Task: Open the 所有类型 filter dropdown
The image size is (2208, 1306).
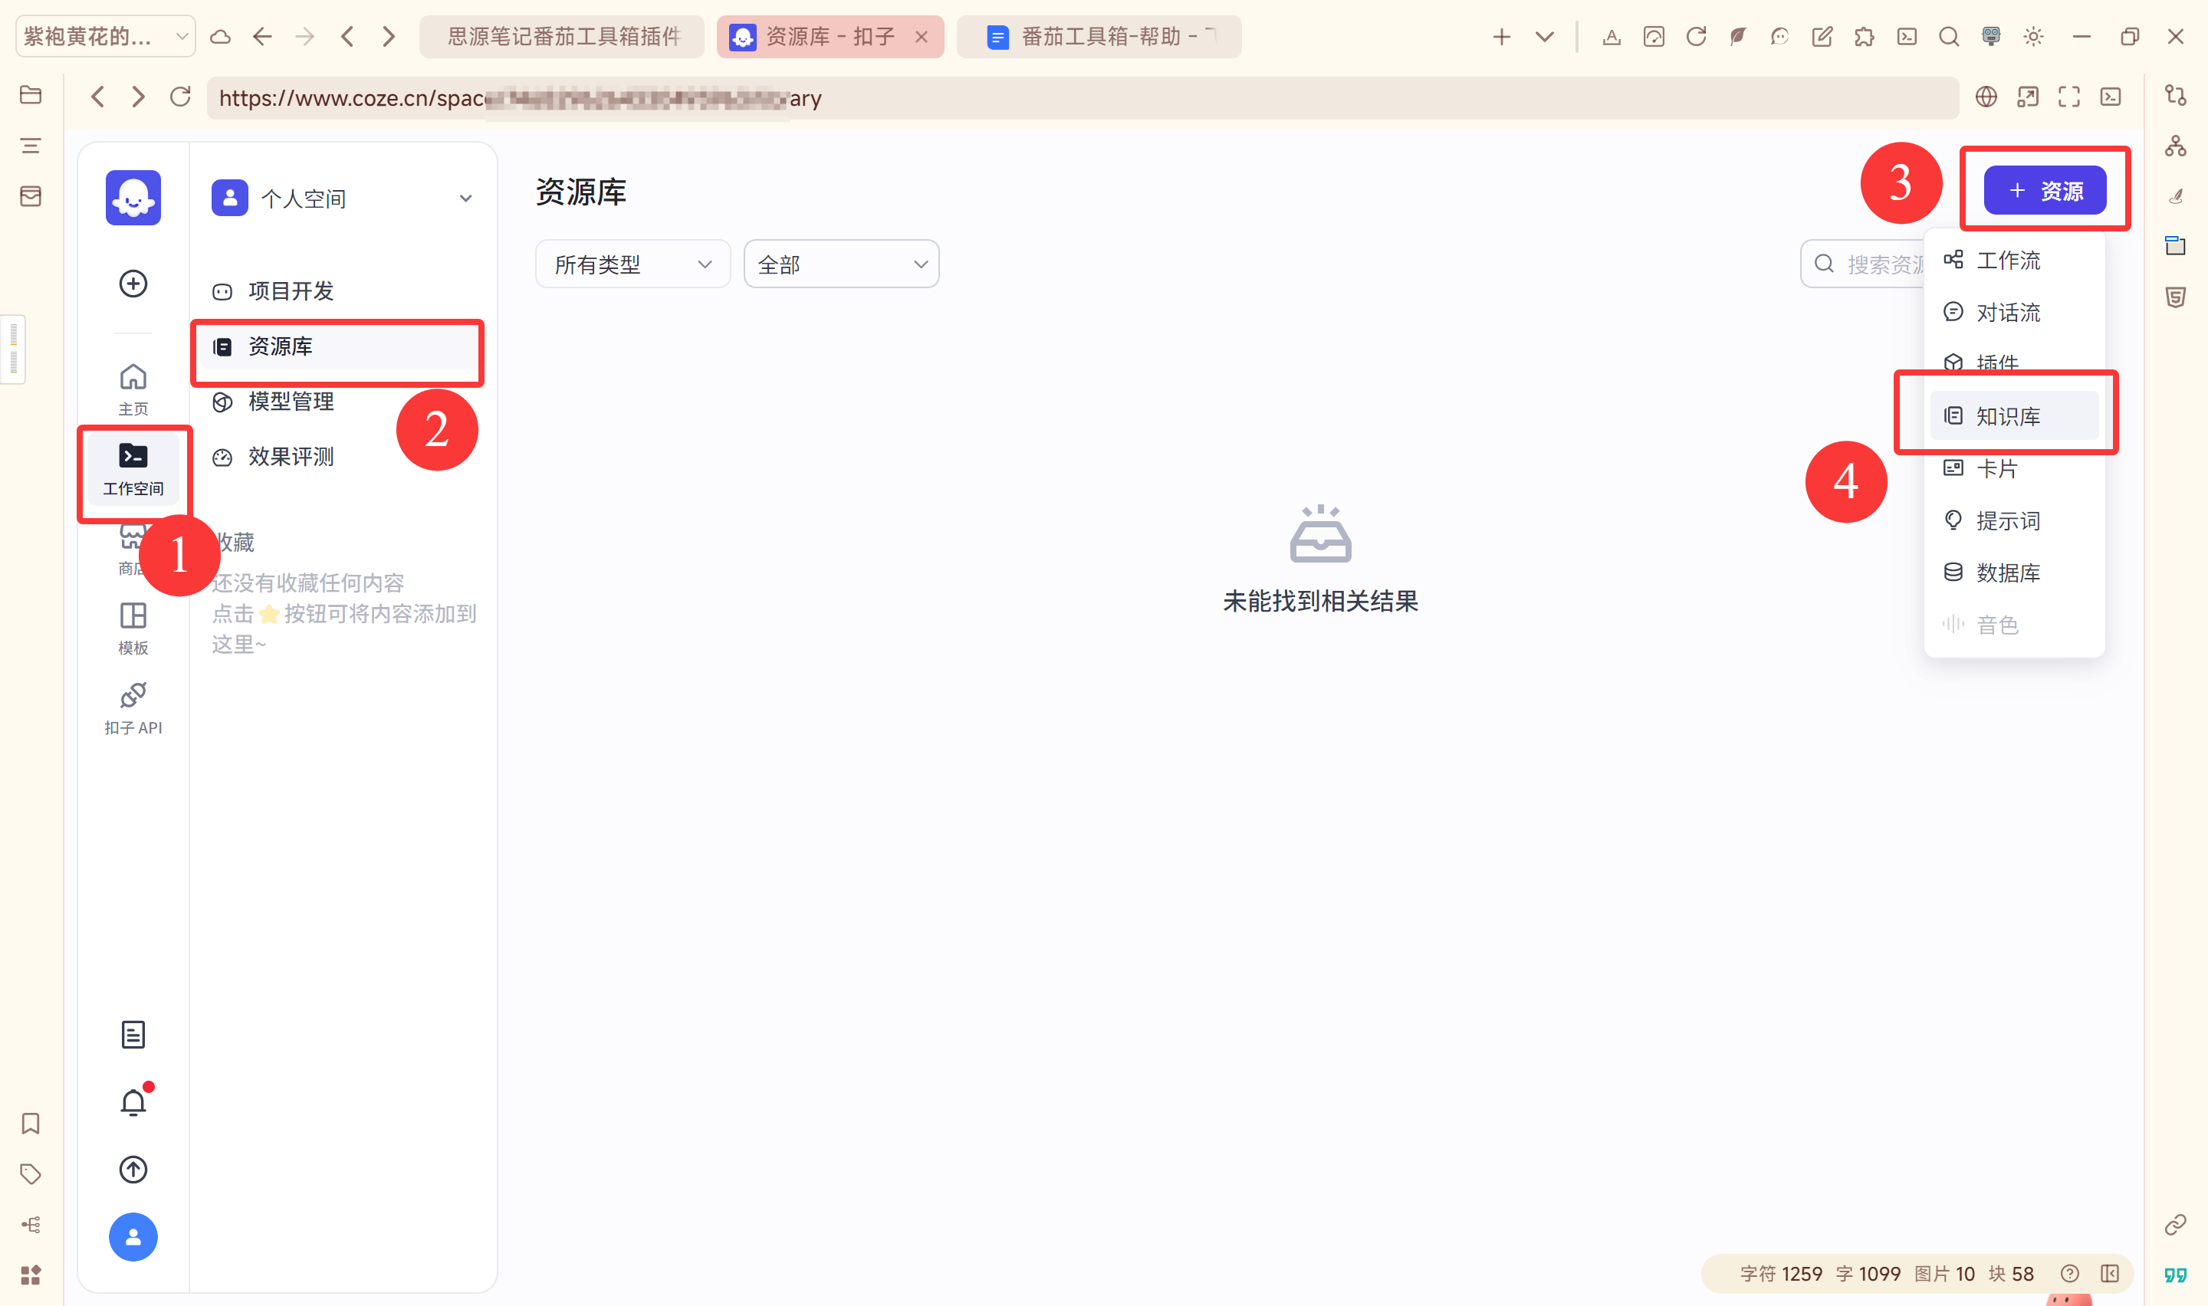Action: pos(632,264)
